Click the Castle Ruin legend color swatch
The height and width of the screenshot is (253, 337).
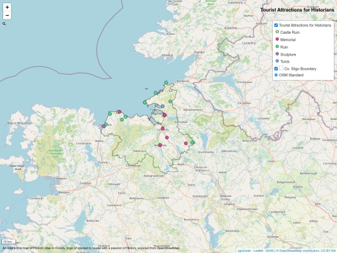(x=277, y=32)
